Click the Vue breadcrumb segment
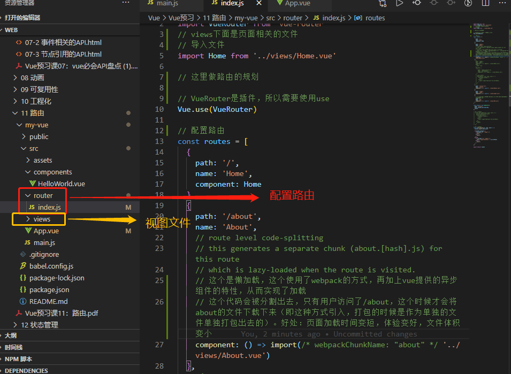 (x=154, y=18)
